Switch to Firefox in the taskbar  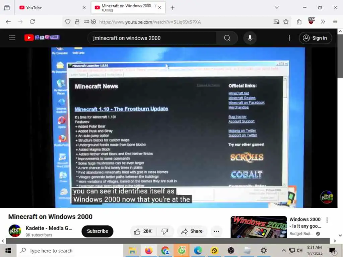149,250
